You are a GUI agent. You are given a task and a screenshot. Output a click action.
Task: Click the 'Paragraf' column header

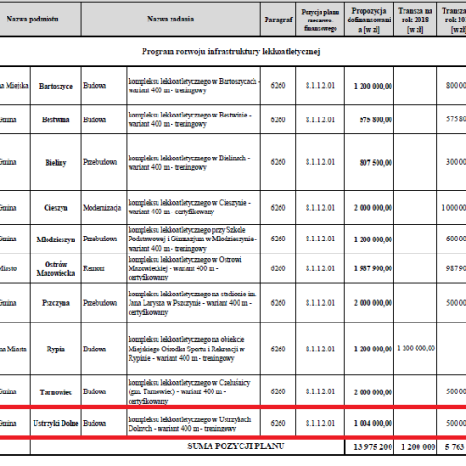click(278, 20)
